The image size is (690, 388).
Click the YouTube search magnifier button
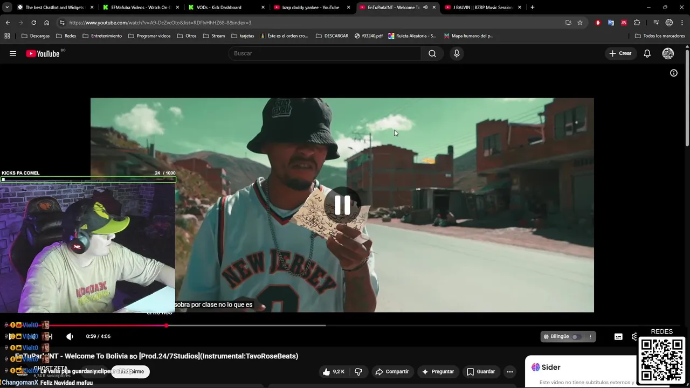coord(432,53)
